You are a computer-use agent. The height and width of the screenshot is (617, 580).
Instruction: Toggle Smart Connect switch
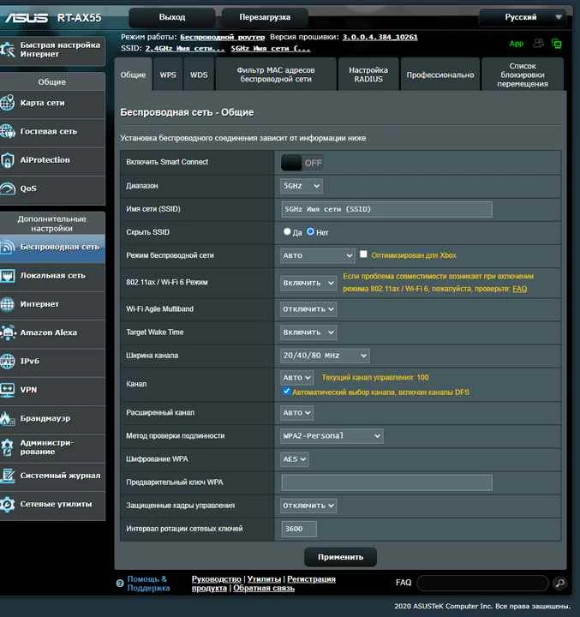pyautogui.click(x=302, y=163)
